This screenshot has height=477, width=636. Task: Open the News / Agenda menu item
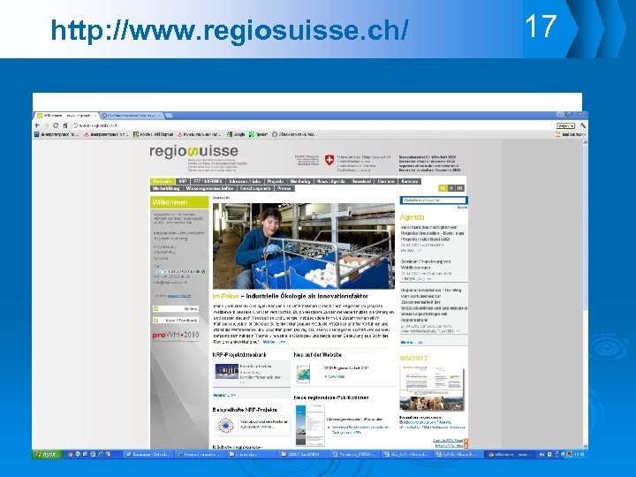(x=331, y=181)
